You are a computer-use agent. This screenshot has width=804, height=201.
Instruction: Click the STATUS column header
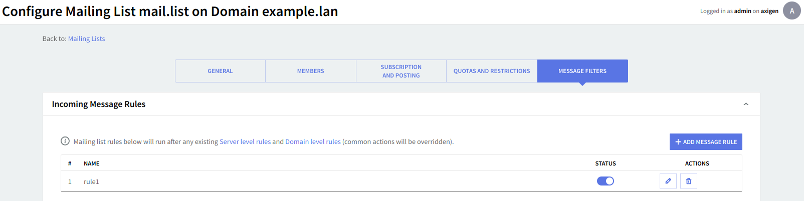pos(606,163)
